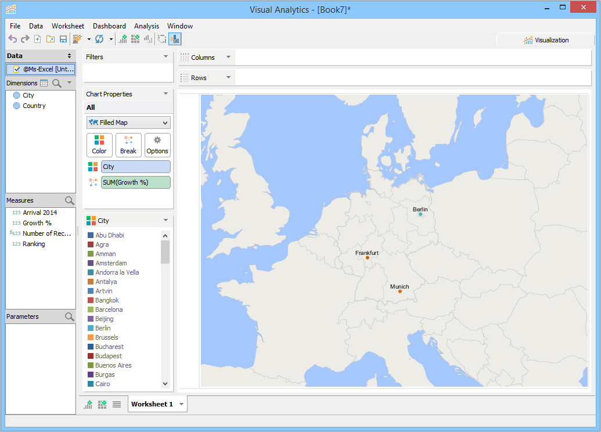Screen dimensions: 601x432
Task: Click the Color button
Action: 99,145
